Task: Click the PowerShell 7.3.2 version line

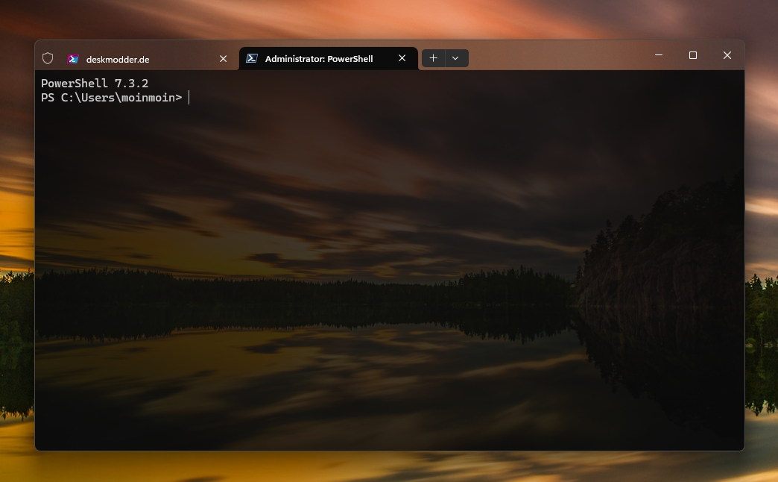Action: click(x=95, y=83)
